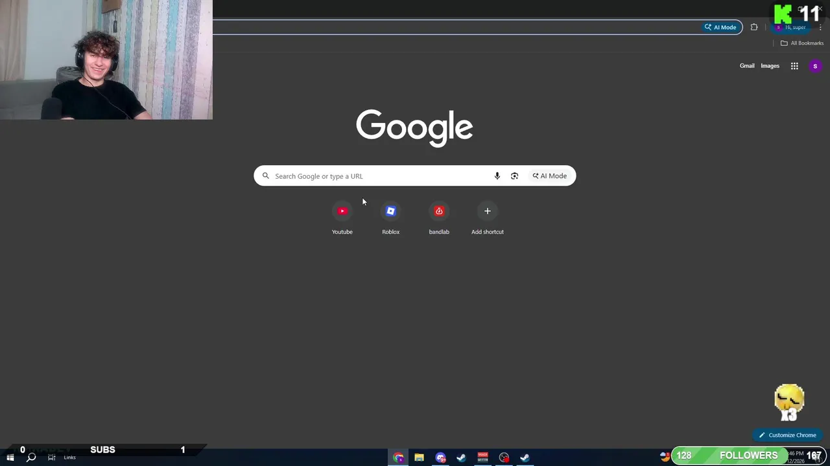Open the bandlab shortcut tile
830x466 pixels.
pos(439,219)
